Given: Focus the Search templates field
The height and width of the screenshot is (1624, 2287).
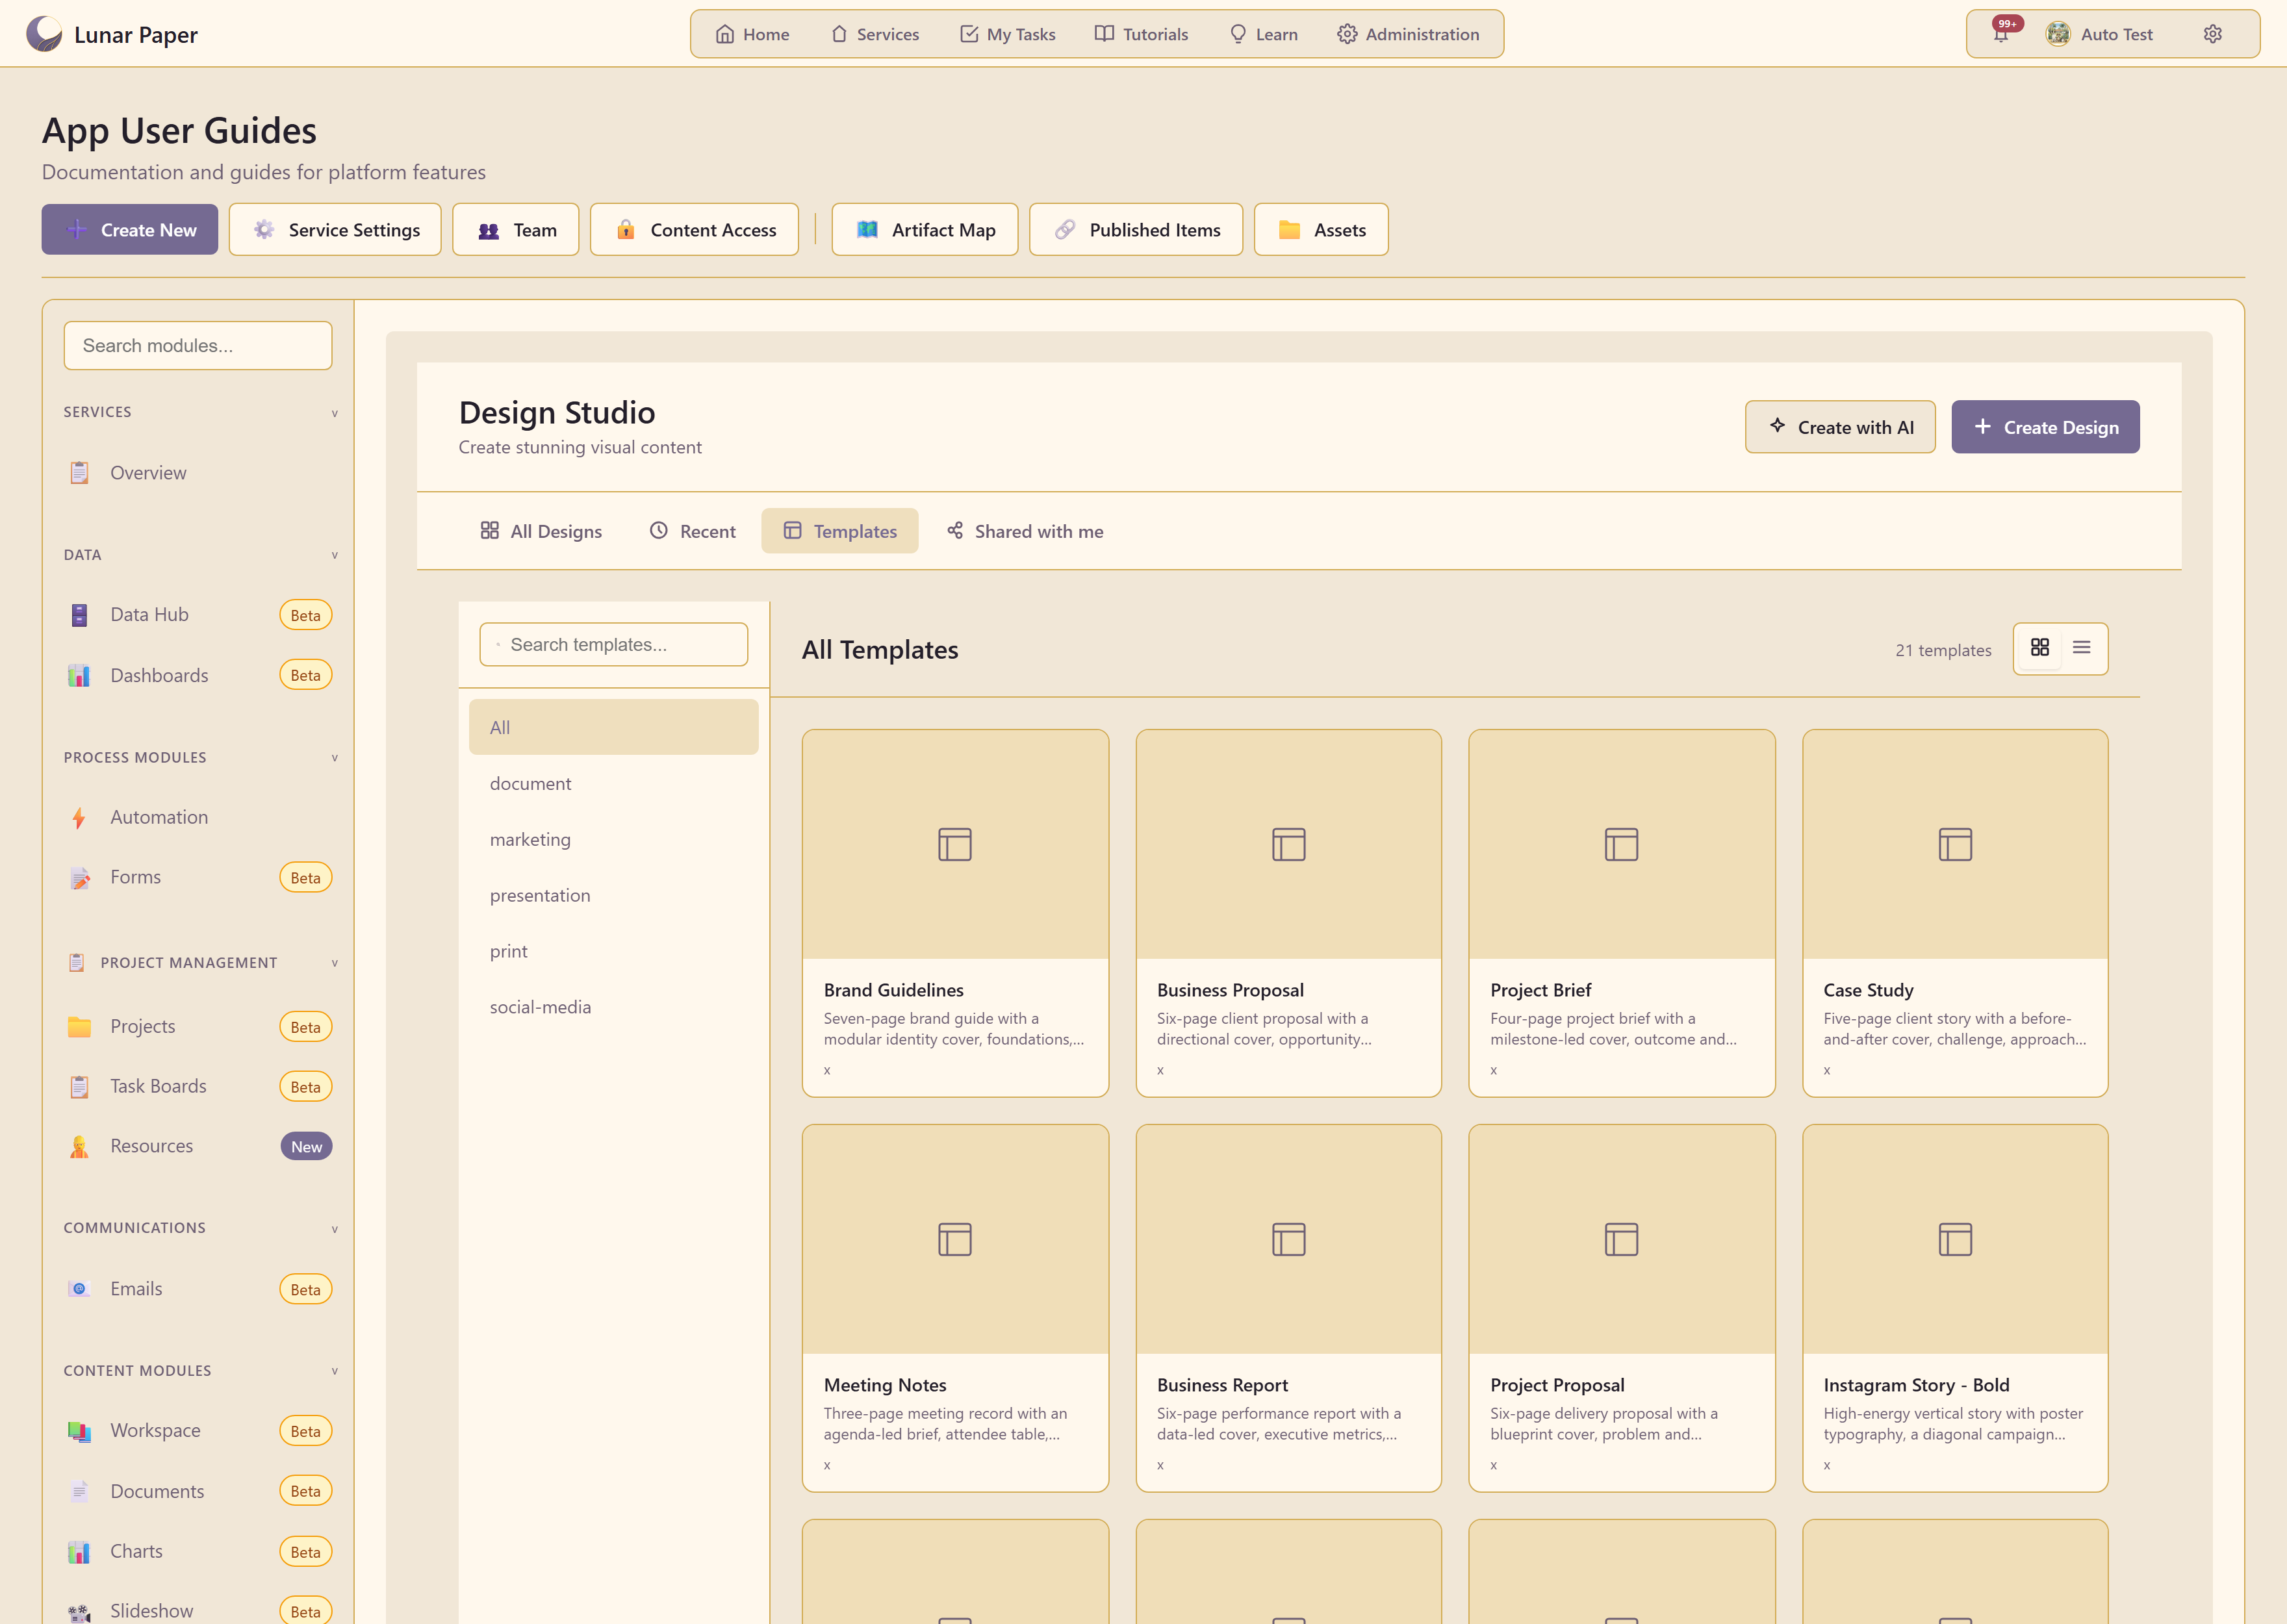Looking at the screenshot, I should pyautogui.click(x=614, y=645).
